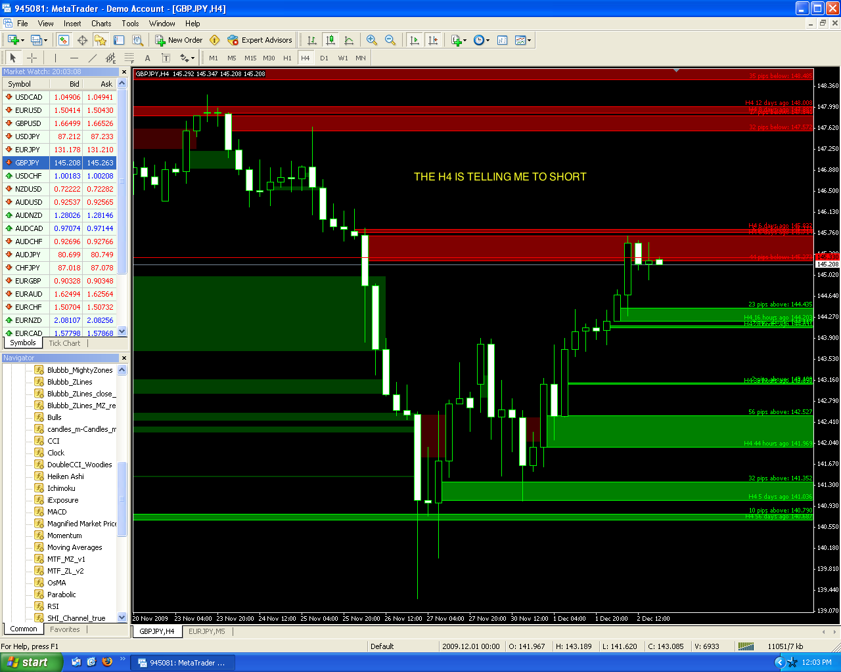The image size is (841, 672).
Task: Toggle the Navigator star-folder icon
Action: (101, 40)
